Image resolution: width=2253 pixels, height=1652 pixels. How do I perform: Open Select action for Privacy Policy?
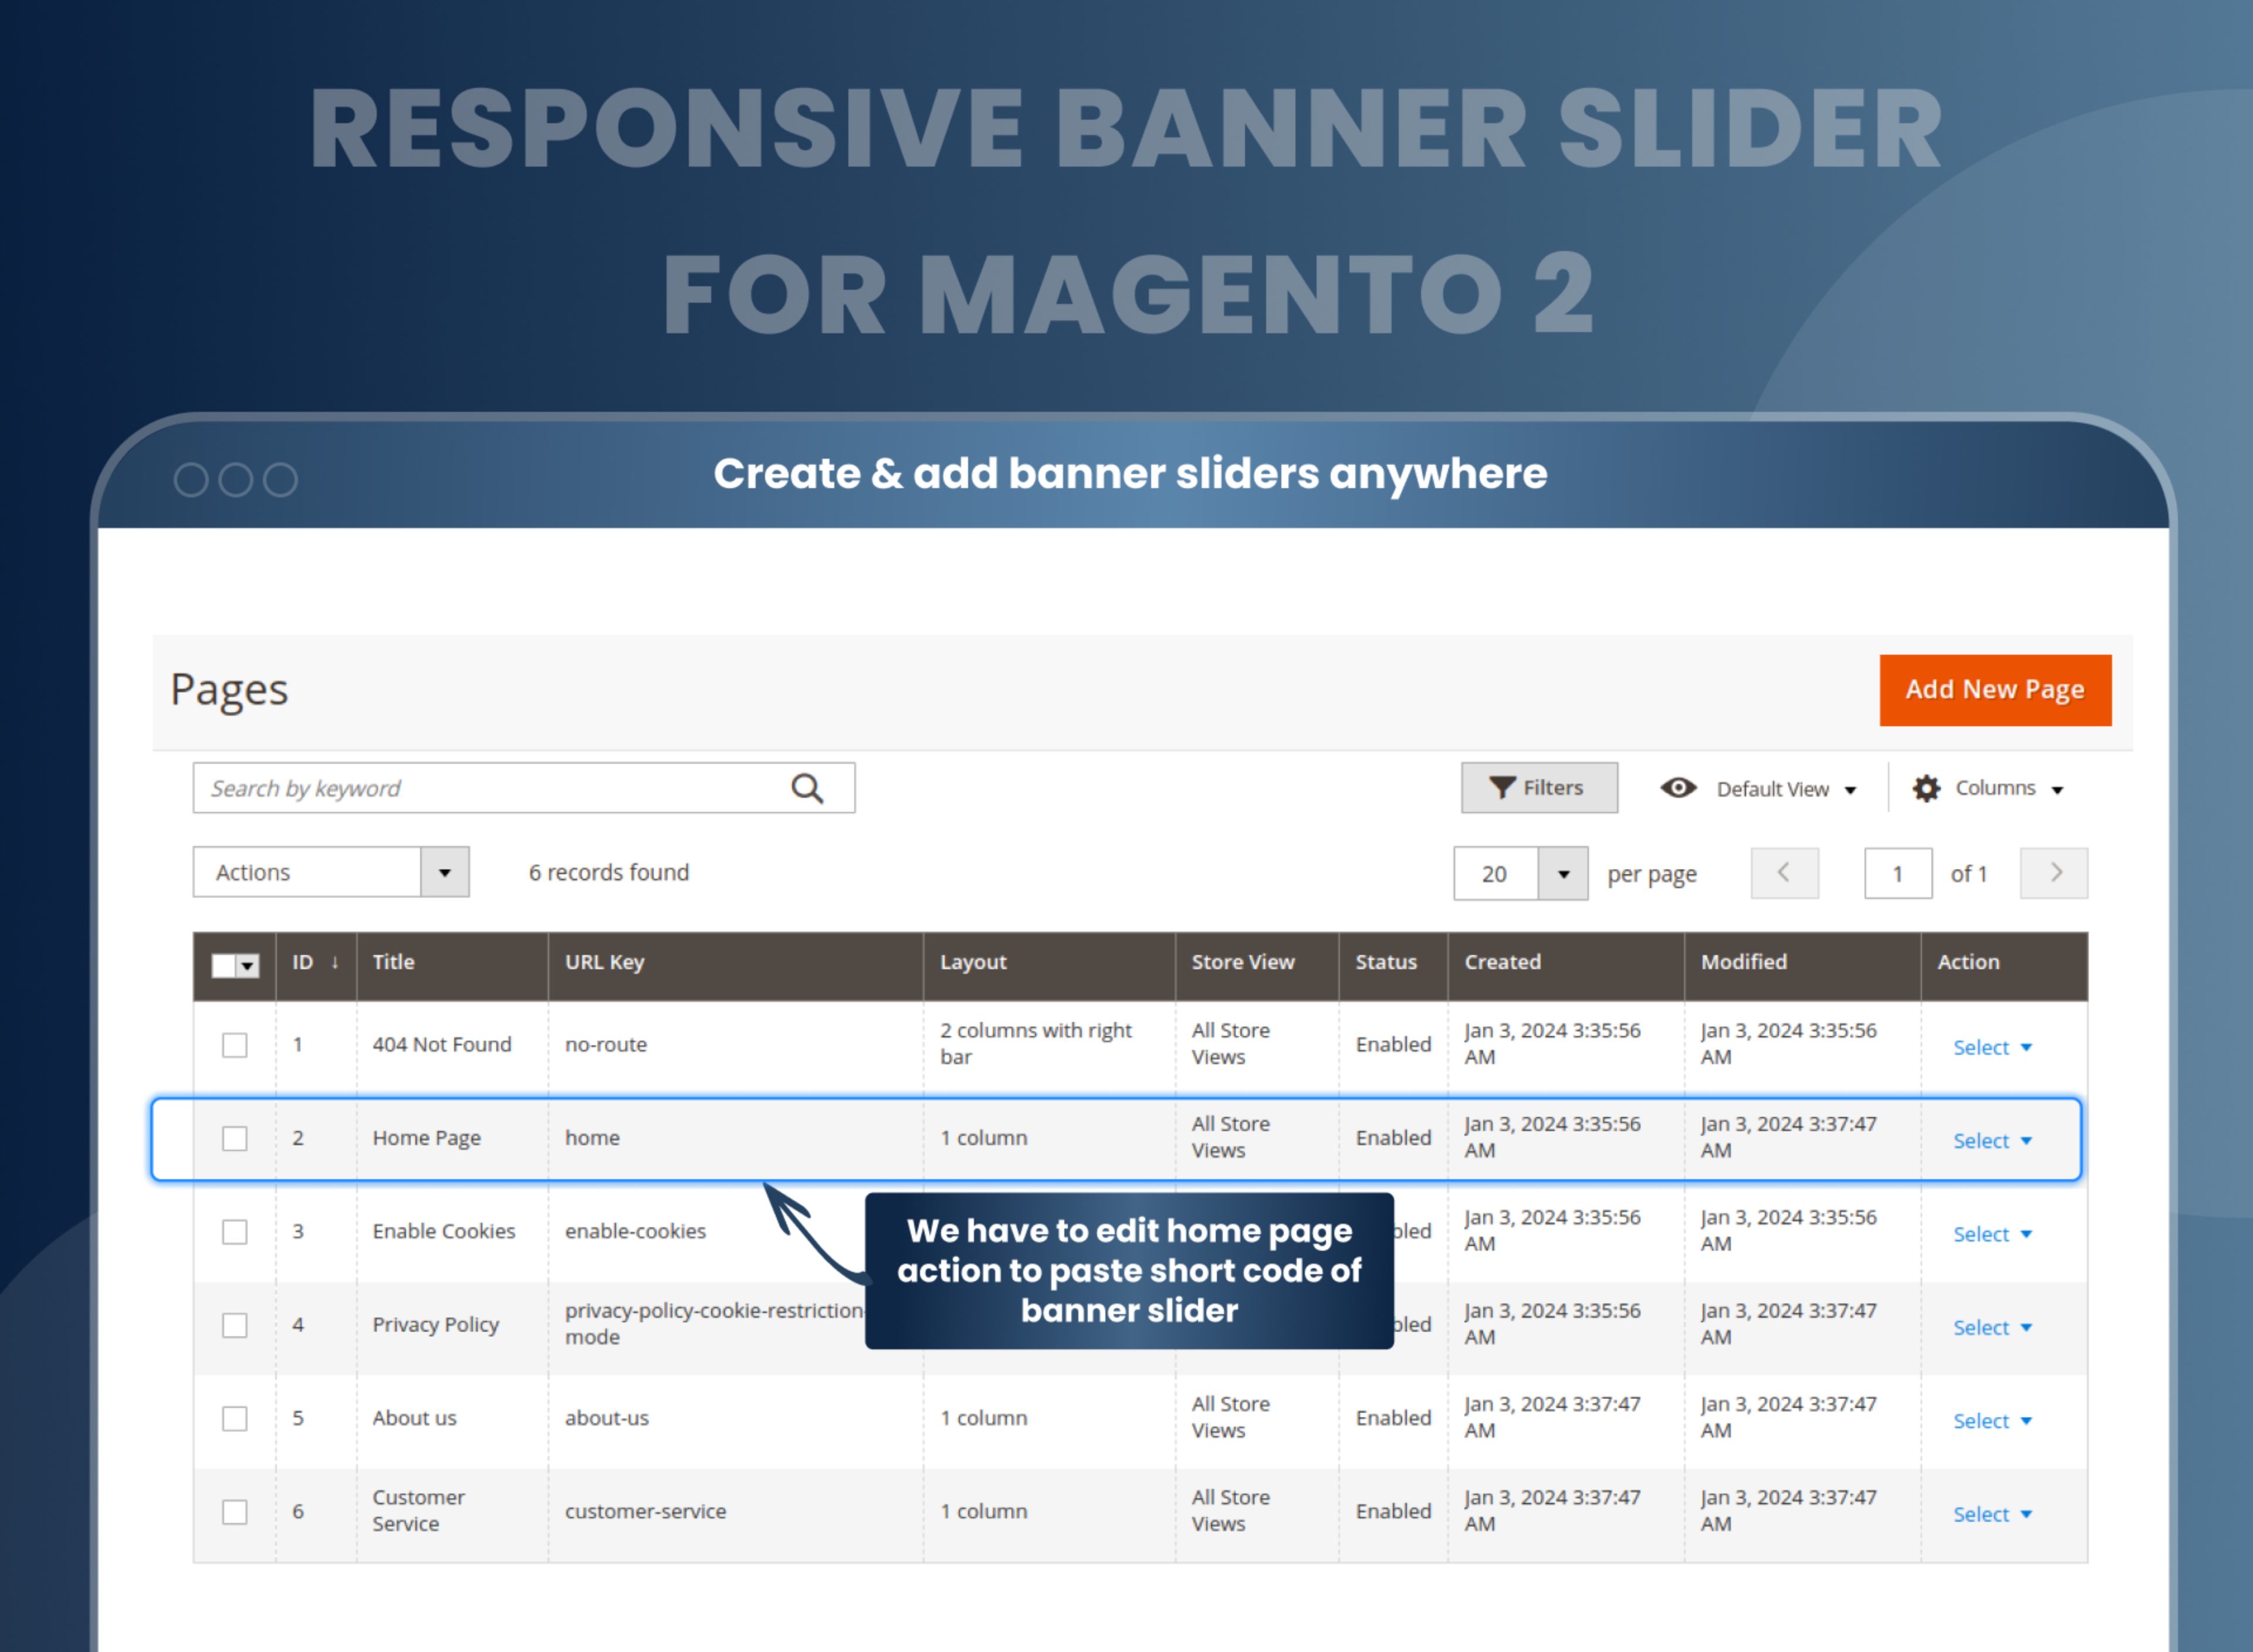(x=1992, y=1327)
